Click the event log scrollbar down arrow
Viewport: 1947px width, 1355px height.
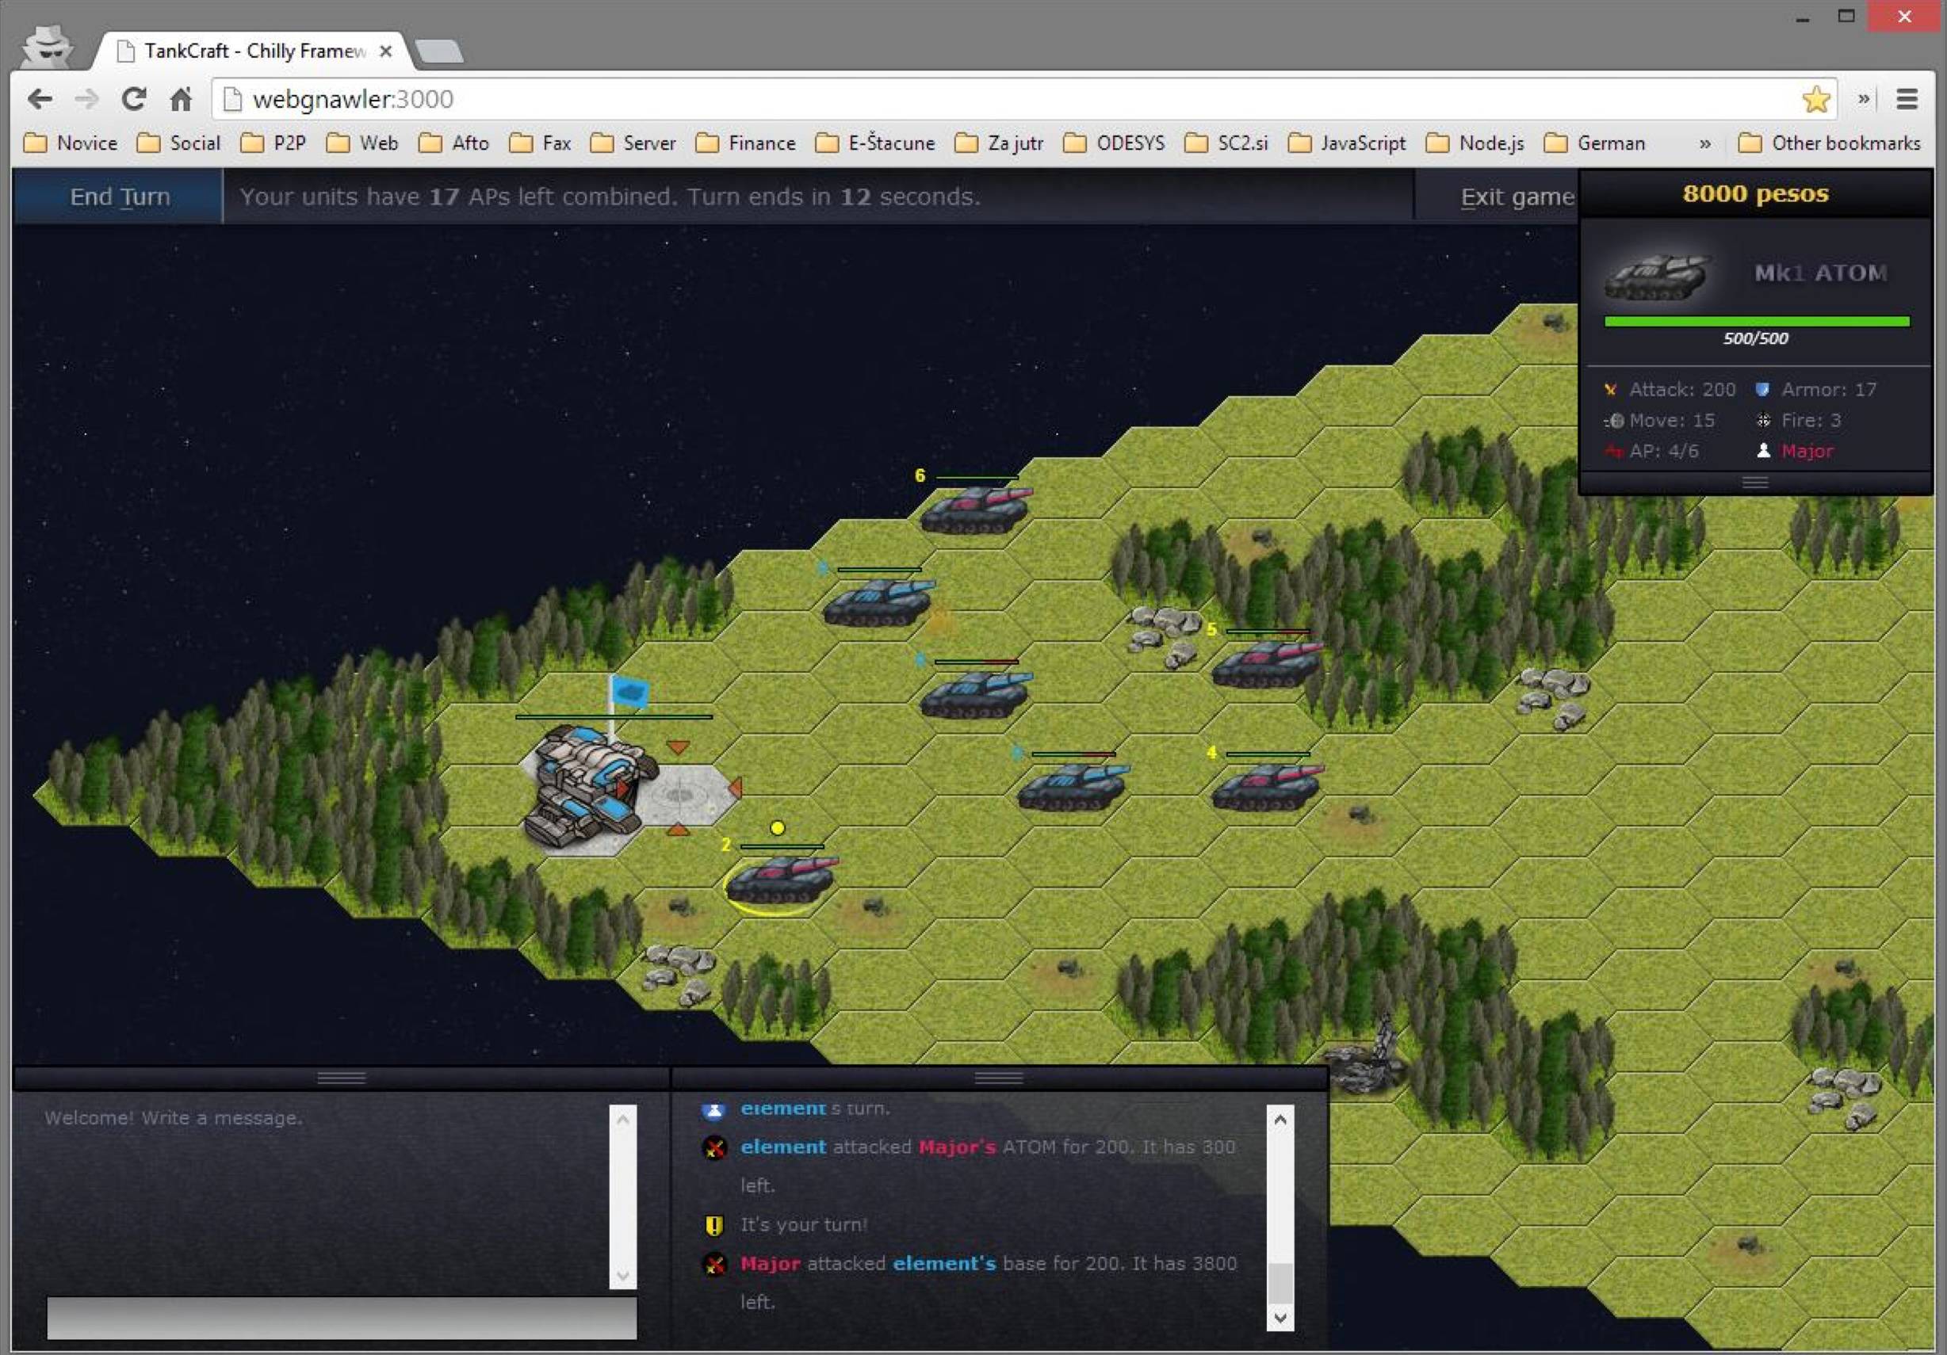[1280, 1318]
